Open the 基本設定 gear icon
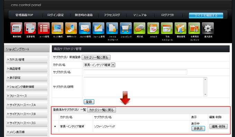 (208, 28)
